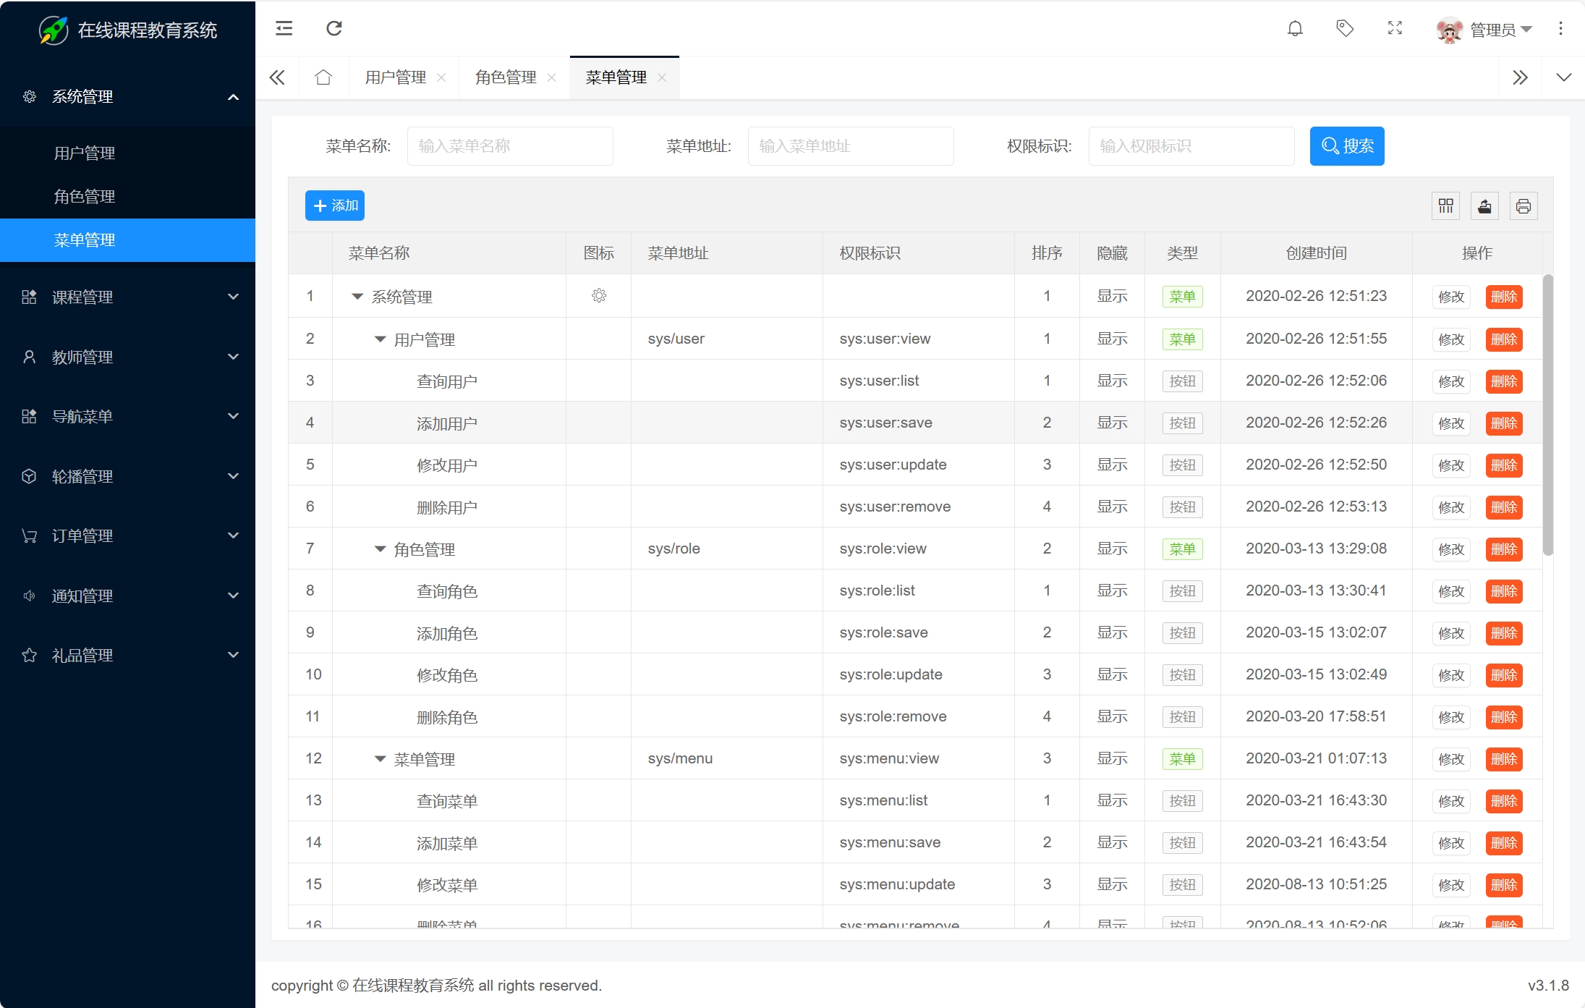Click the tag note icon in header

(1345, 29)
